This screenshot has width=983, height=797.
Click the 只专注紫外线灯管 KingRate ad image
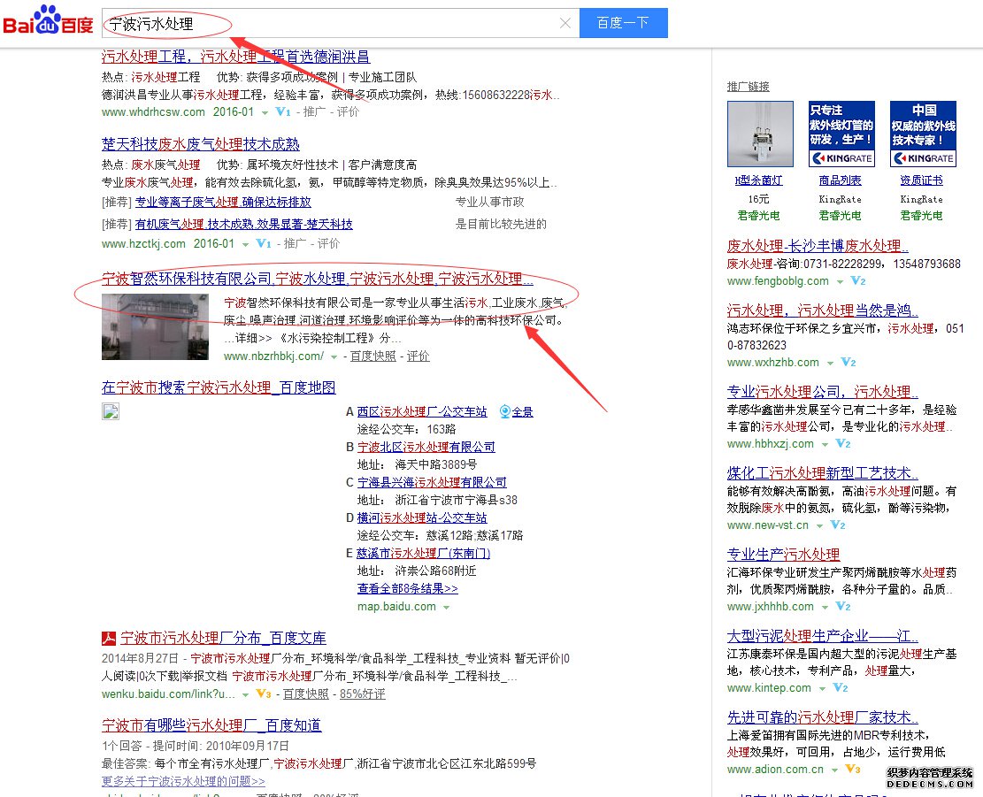coord(841,134)
